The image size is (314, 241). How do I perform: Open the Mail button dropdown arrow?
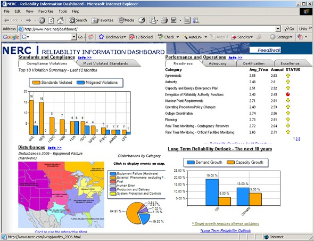coord(158,20)
